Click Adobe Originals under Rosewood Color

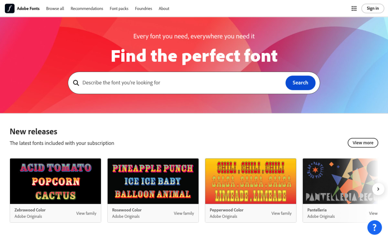click(x=126, y=217)
